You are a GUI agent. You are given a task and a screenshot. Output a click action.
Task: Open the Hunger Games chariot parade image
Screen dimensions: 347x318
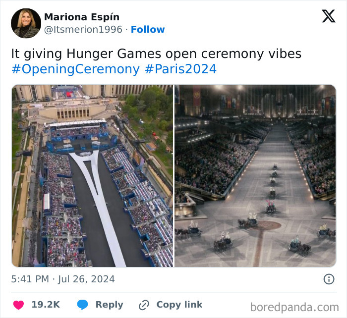point(255,176)
